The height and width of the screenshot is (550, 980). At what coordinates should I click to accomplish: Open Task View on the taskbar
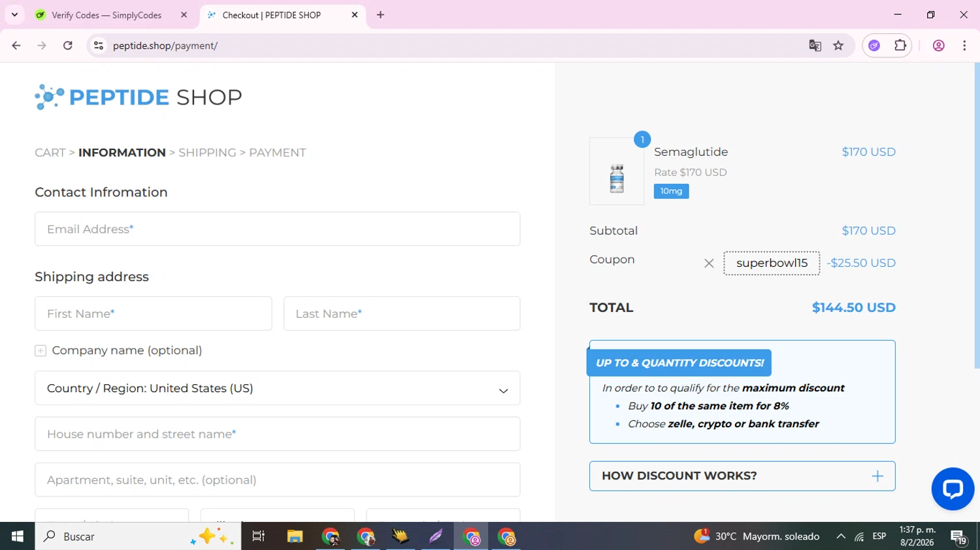click(259, 536)
